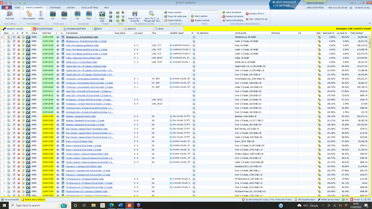The image size is (372, 209).
Task: Click Export markets
Action: (173, 12)
